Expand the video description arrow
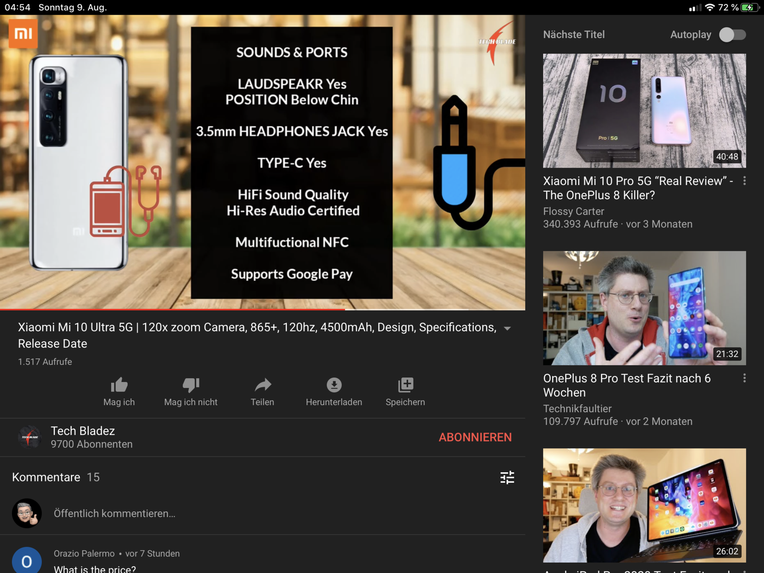This screenshot has height=573, width=764. [x=507, y=328]
